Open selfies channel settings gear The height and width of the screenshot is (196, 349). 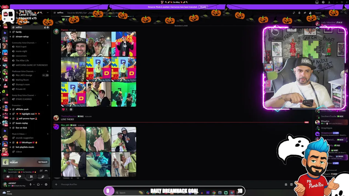[x=48, y=27]
